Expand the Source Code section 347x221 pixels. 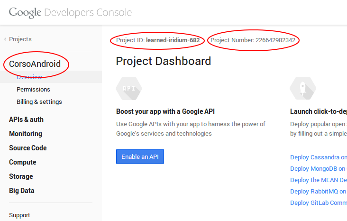coord(28,148)
